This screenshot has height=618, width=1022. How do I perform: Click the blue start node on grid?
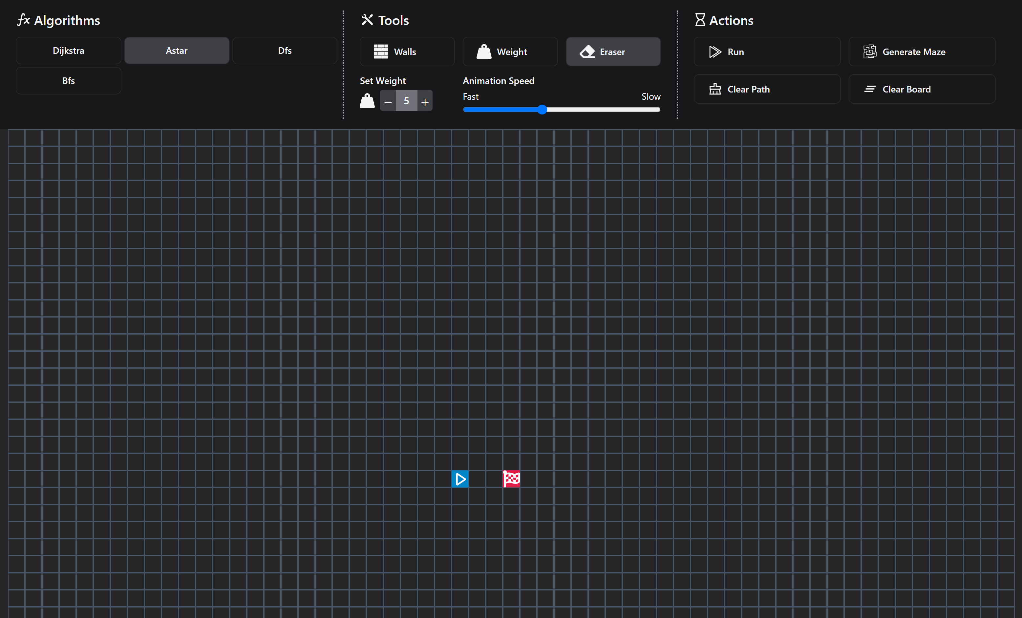click(x=460, y=479)
